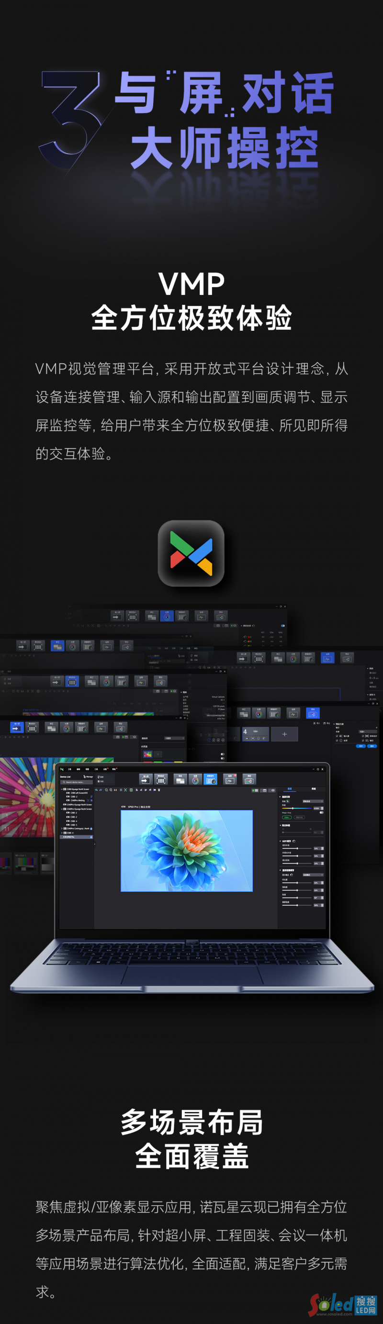Click the color gamut picker icon
This screenshot has height=1324, width=383.
(287, 801)
